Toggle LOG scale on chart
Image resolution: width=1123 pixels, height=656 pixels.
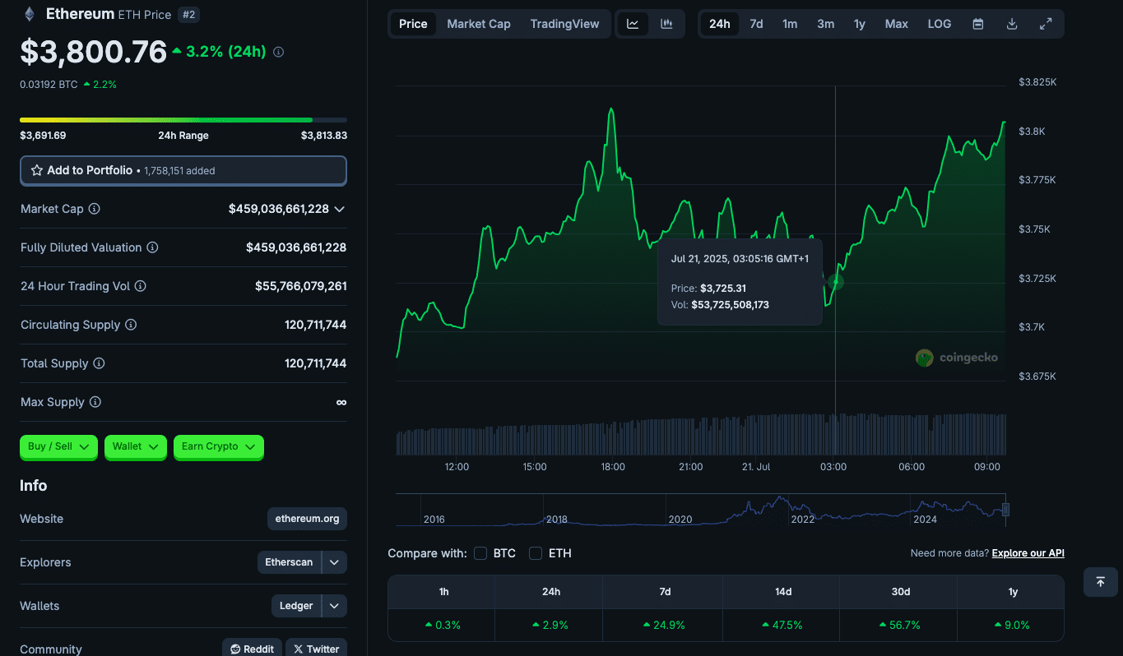click(940, 24)
